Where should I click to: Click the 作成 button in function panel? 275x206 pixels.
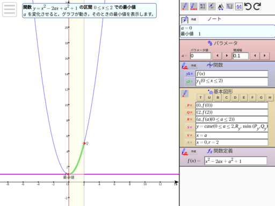click(x=193, y=65)
